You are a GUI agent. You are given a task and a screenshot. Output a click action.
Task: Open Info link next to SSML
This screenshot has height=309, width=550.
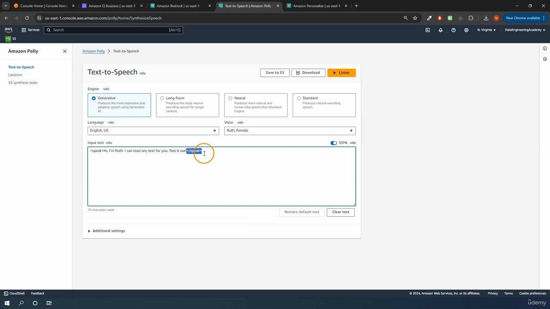[x=353, y=143]
